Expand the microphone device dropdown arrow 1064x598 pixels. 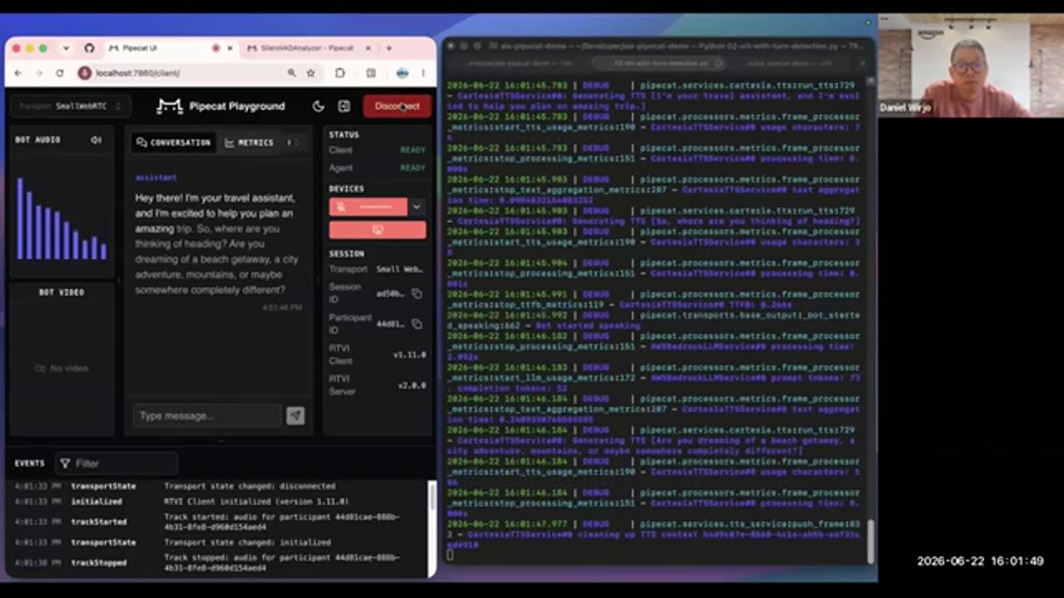coord(416,207)
